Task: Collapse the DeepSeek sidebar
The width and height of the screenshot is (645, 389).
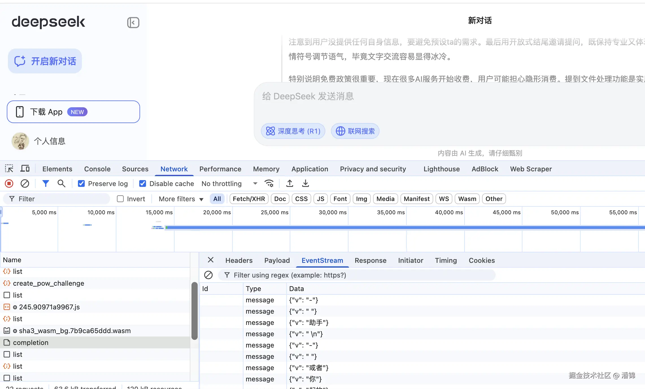Action: tap(133, 23)
